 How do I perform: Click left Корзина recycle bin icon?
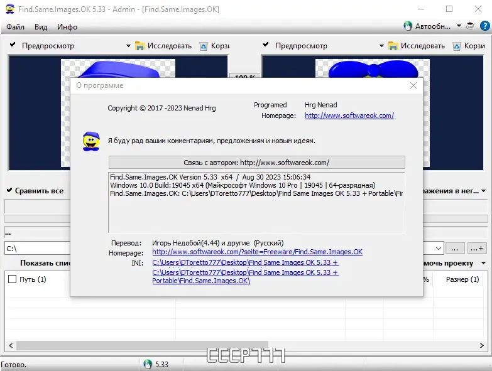(204, 46)
